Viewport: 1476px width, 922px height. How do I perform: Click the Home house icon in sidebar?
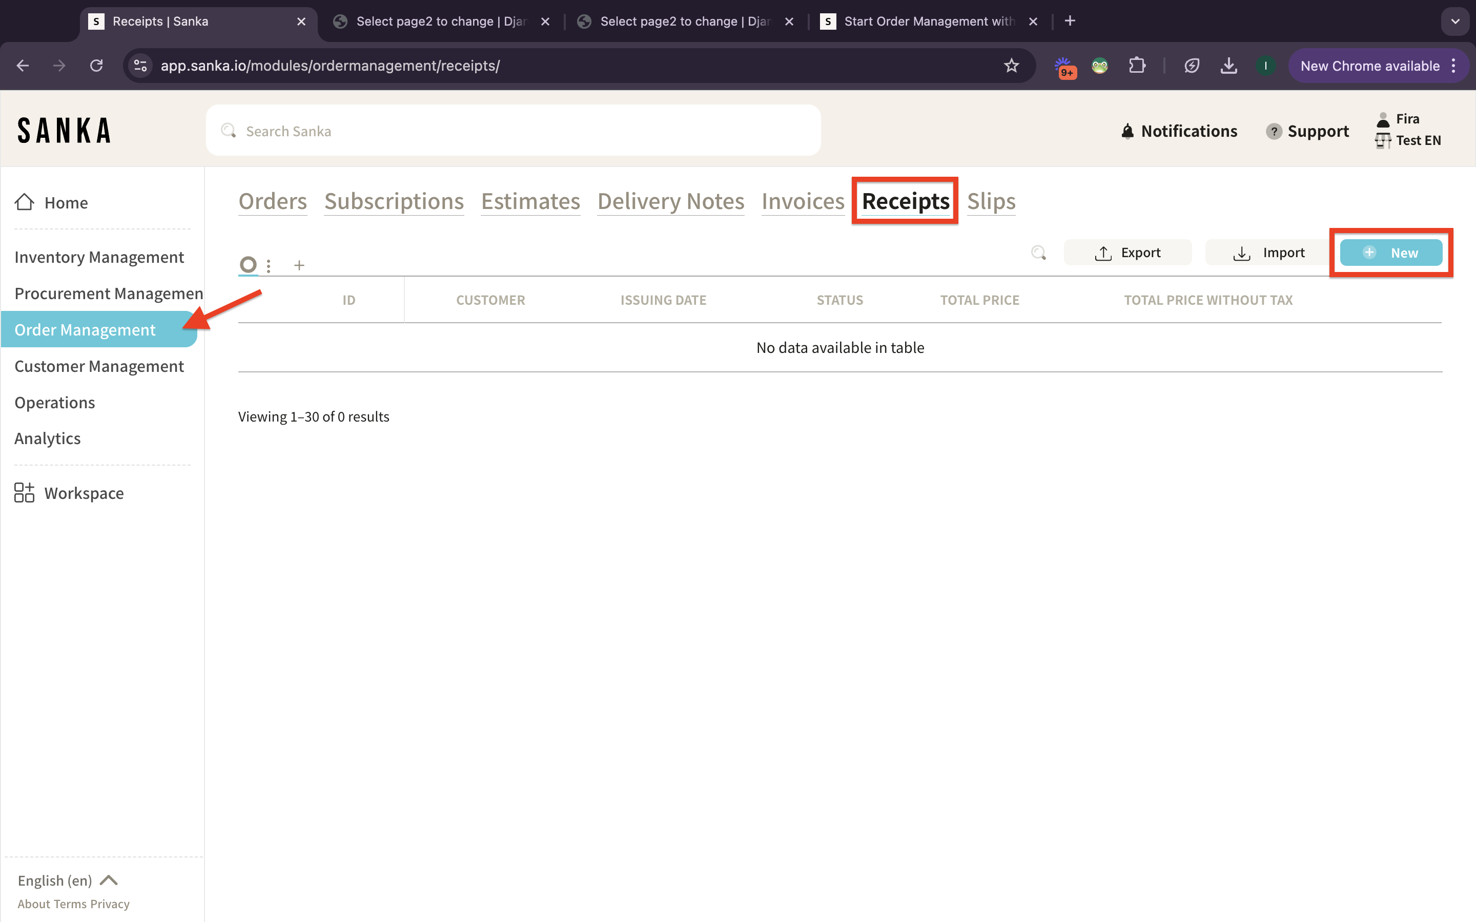pyautogui.click(x=25, y=202)
